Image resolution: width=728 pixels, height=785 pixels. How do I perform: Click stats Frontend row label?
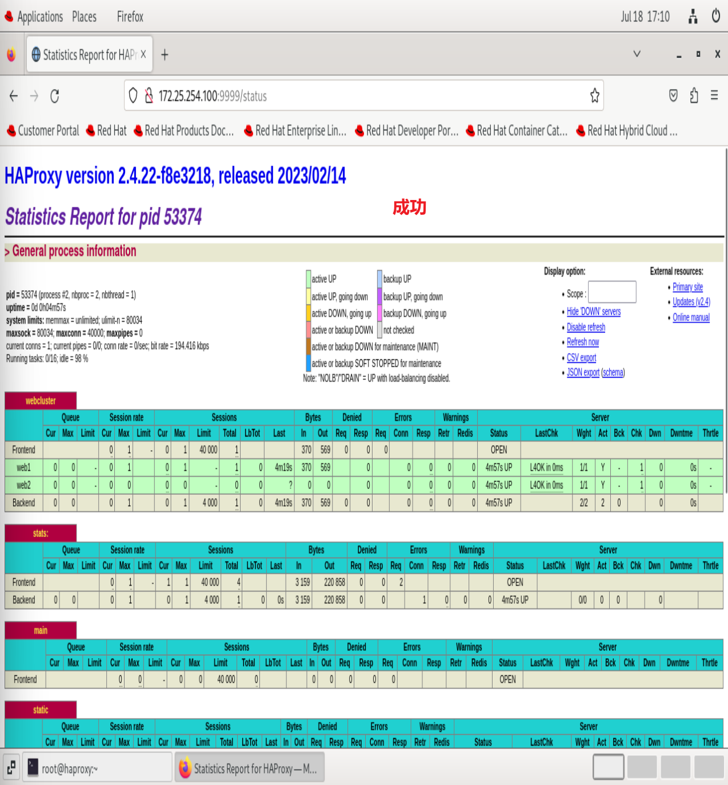pos(23,582)
